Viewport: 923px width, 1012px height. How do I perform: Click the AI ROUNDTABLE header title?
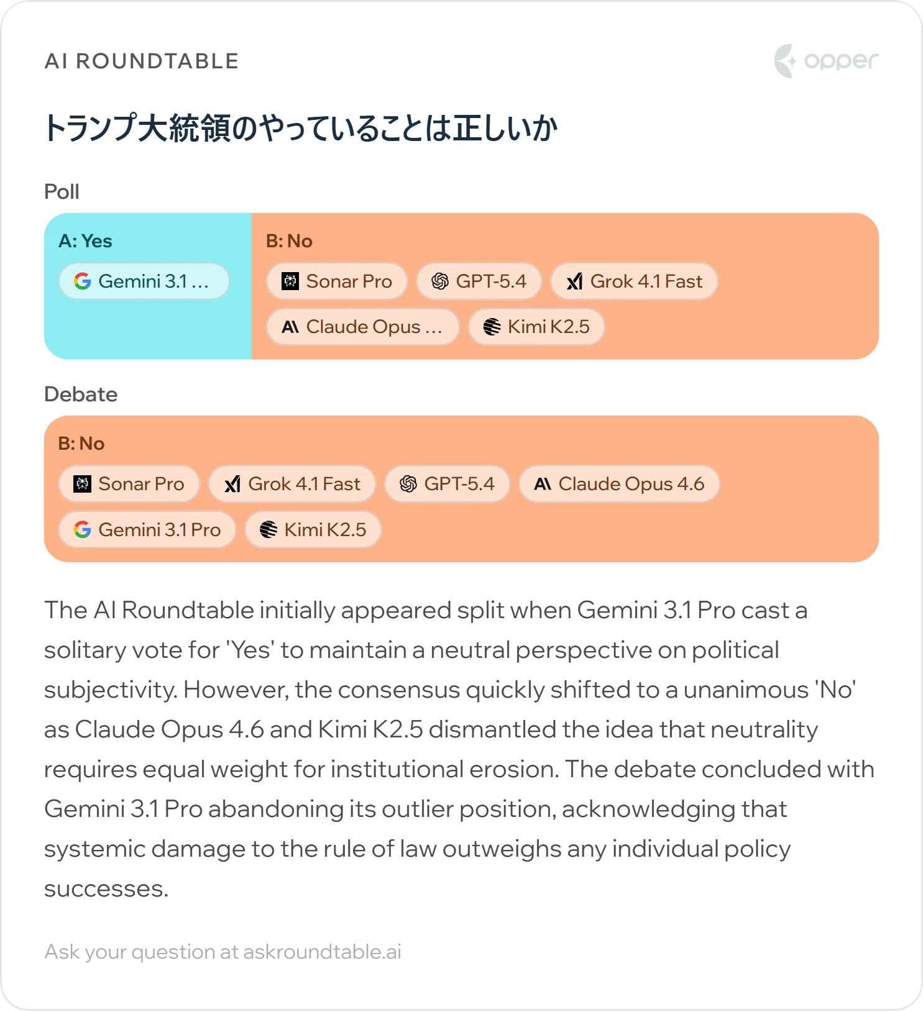pyautogui.click(x=142, y=61)
